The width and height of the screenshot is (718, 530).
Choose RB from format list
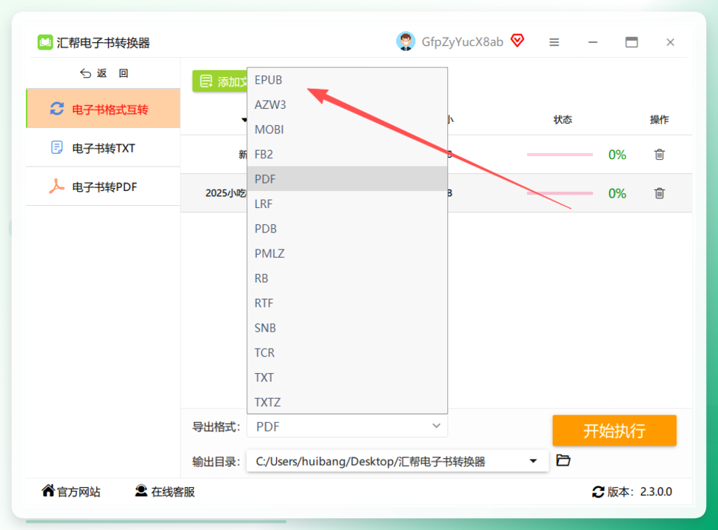347,278
